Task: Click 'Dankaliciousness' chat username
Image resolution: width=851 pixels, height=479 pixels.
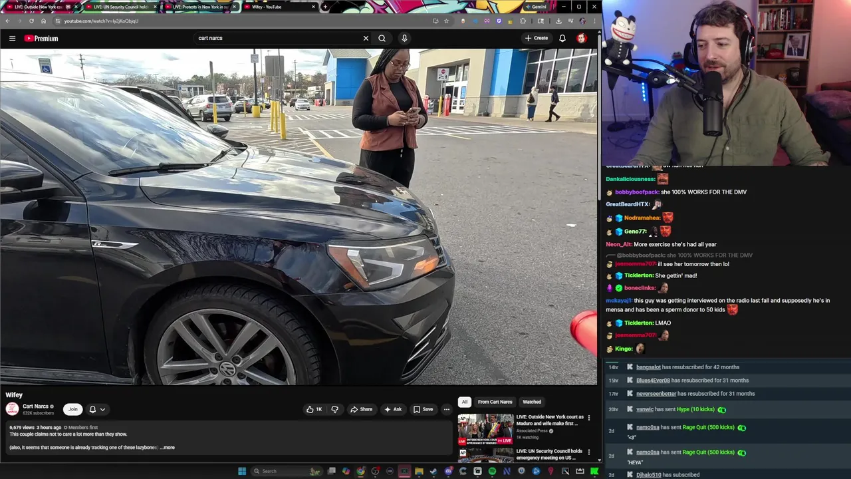Action: click(630, 179)
